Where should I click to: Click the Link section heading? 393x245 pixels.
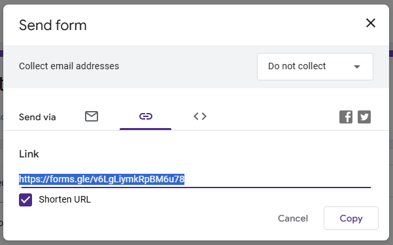click(x=29, y=154)
